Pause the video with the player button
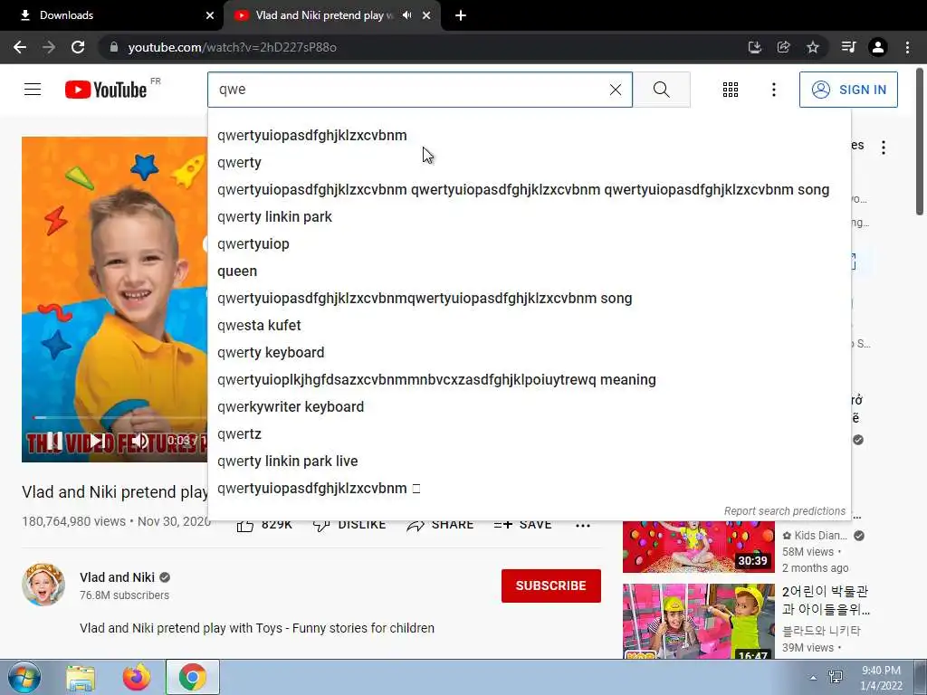Viewport: 927px width, 695px height. (54, 441)
